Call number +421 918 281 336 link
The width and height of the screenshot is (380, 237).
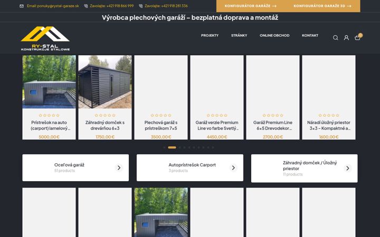coord(166,6)
